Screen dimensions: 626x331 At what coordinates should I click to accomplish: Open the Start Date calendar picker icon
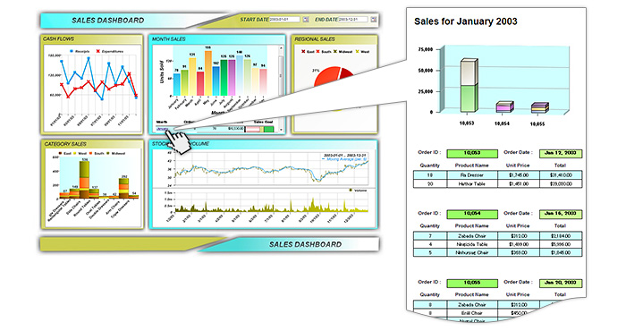pyautogui.click(x=306, y=19)
